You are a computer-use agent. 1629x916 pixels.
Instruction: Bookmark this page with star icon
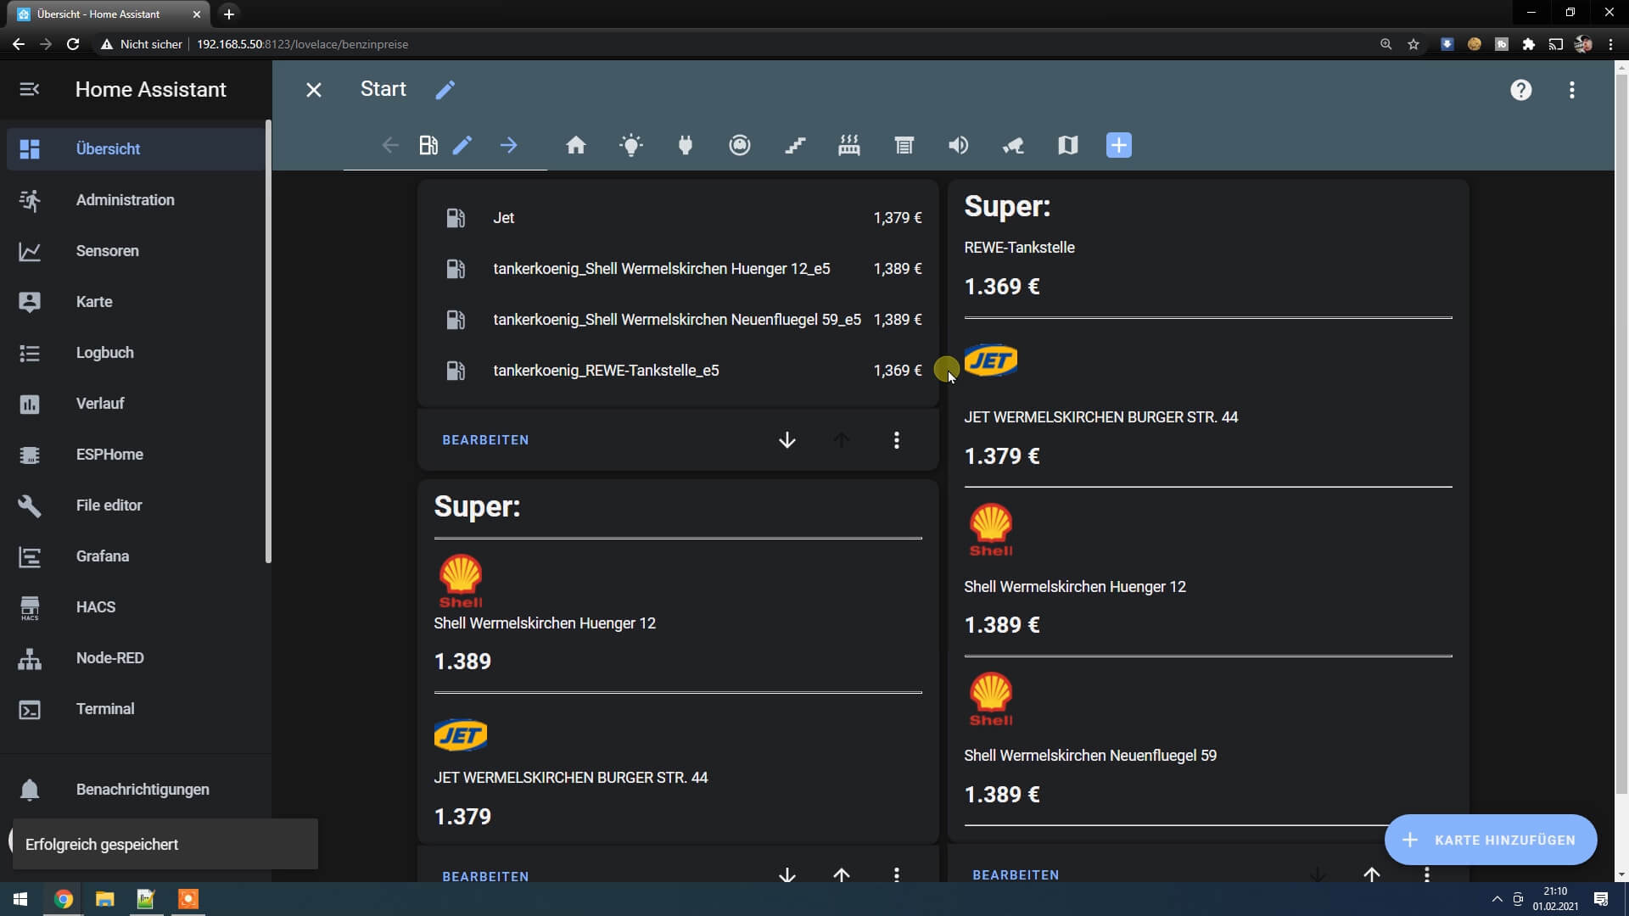click(1413, 44)
